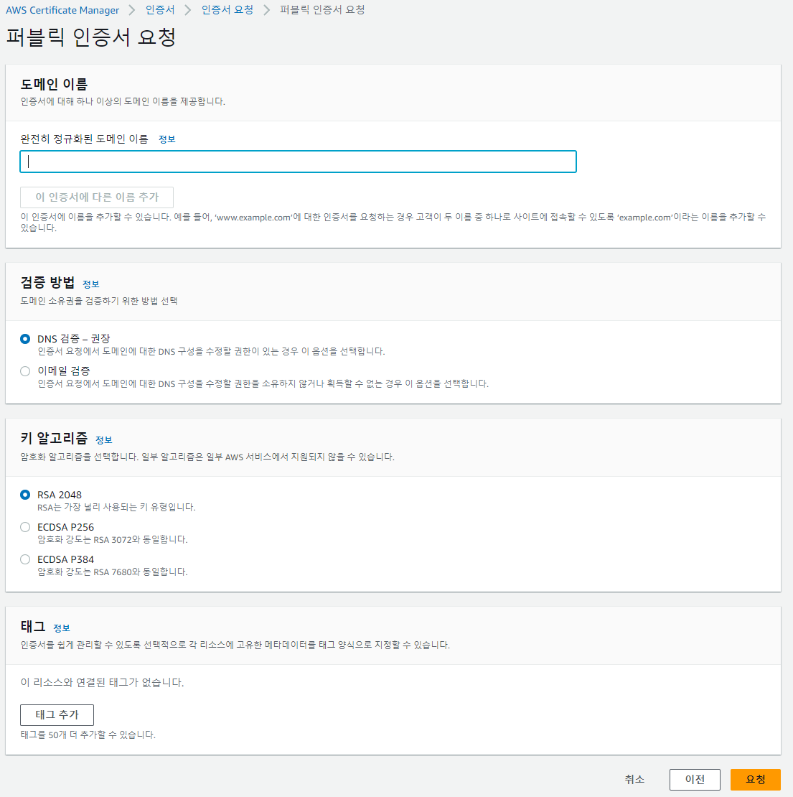Click the 퍼블릭 인증서 요청 breadcrumb text

322,10
